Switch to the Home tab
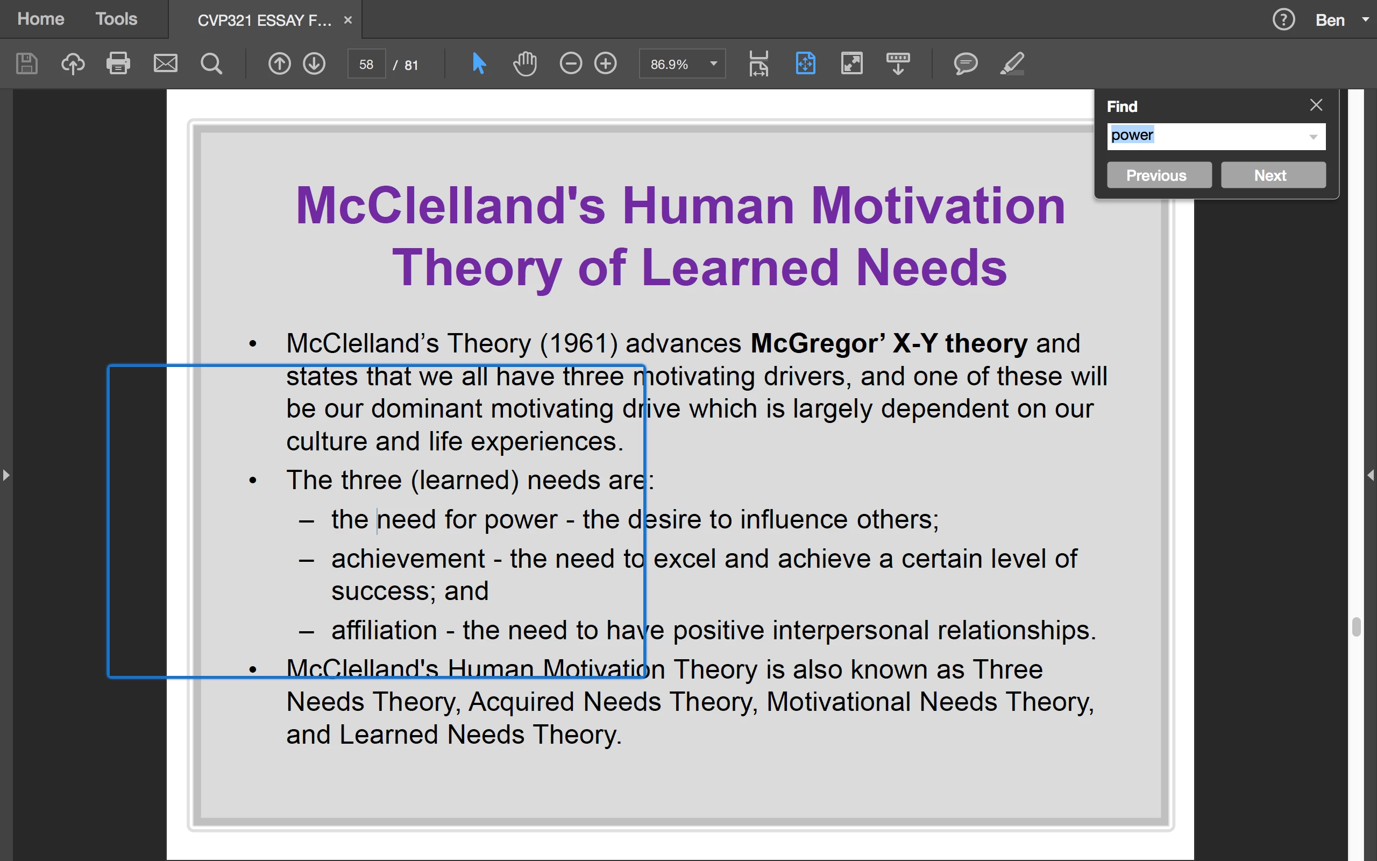Viewport: 1377px width, 861px height. [40, 19]
